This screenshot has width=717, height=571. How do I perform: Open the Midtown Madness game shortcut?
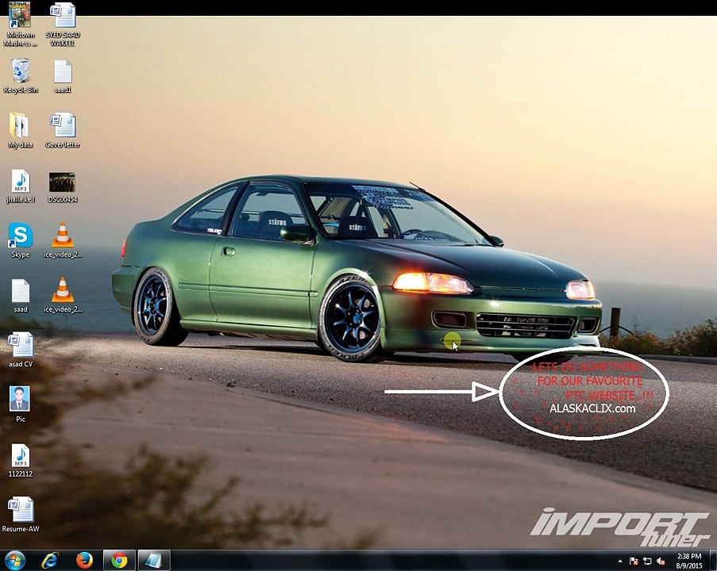[x=20, y=24]
